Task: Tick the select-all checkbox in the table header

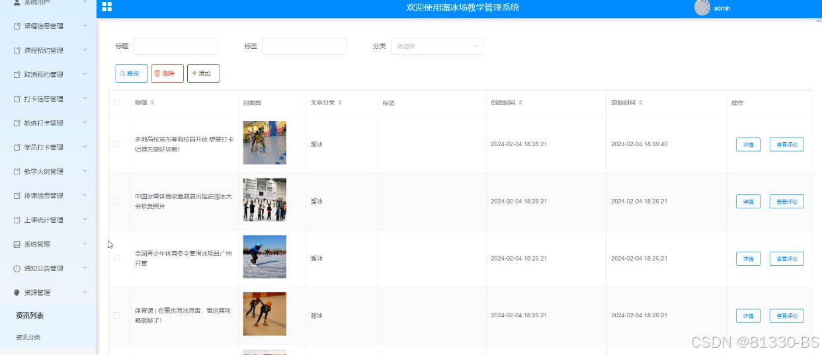Action: (x=117, y=102)
